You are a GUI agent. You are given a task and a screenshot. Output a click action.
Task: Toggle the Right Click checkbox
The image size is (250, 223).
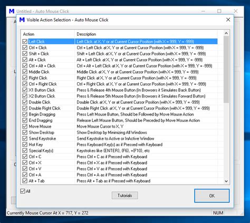tap(25, 78)
